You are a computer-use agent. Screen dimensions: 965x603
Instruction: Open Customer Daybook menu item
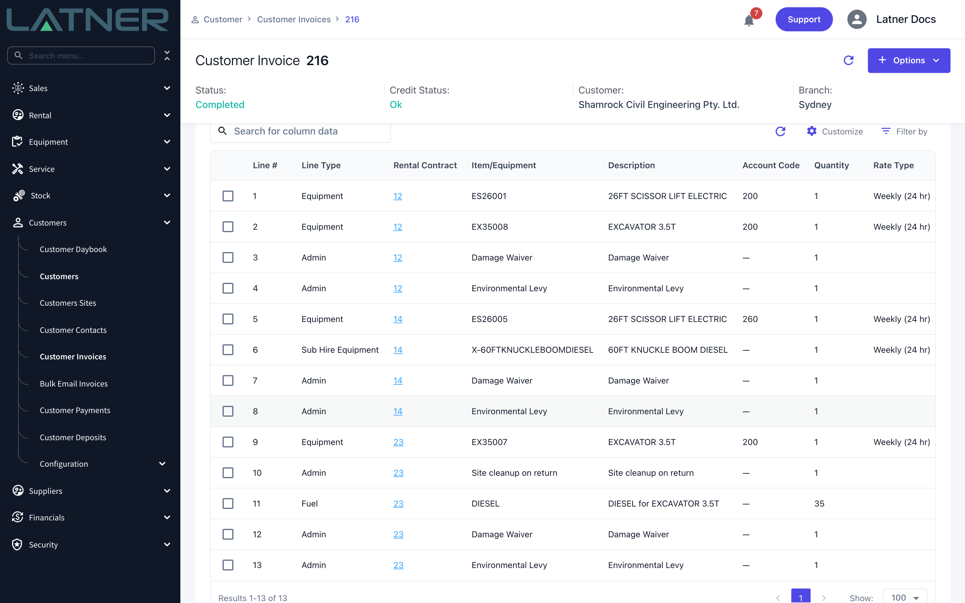coord(73,249)
